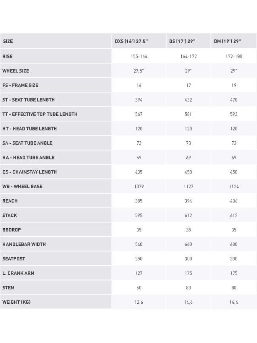This screenshot has width=257, height=343.
Task: Click TT - EFFECTIVE TOP TUBE LENGTH label
Action: [x=40, y=114]
